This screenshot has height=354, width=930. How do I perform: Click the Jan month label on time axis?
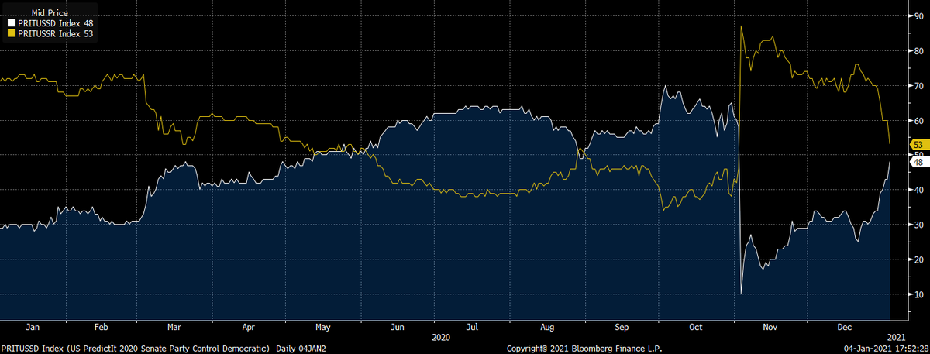pos(33,327)
